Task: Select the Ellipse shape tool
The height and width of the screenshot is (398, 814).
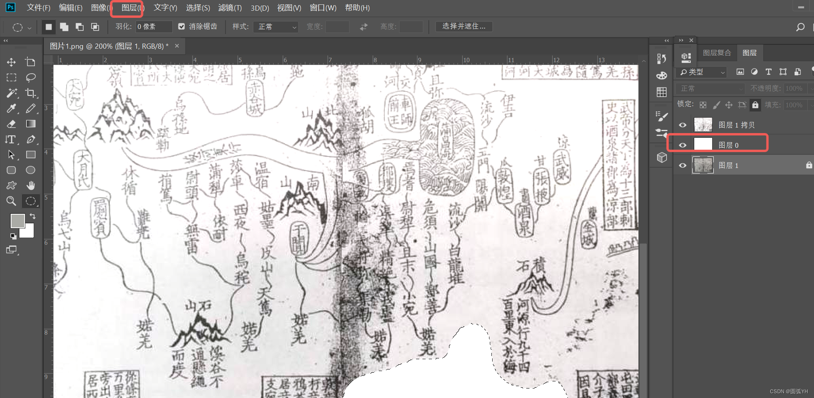Action: (x=30, y=170)
